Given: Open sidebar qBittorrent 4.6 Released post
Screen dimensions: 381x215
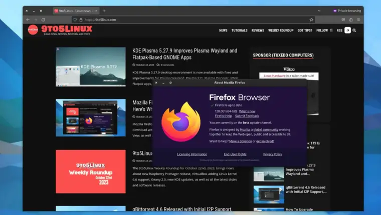Looking at the screenshot, I should 306,189.
